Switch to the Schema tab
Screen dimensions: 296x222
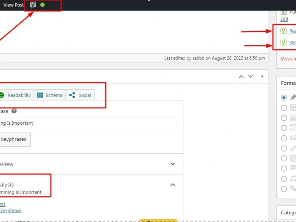tap(50, 95)
